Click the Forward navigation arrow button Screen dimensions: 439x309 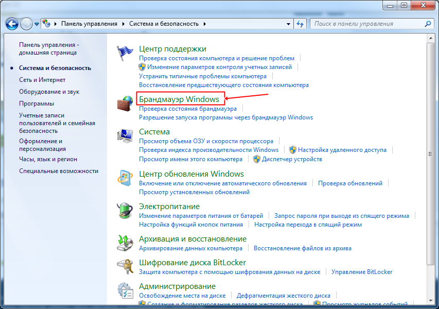tap(27, 24)
